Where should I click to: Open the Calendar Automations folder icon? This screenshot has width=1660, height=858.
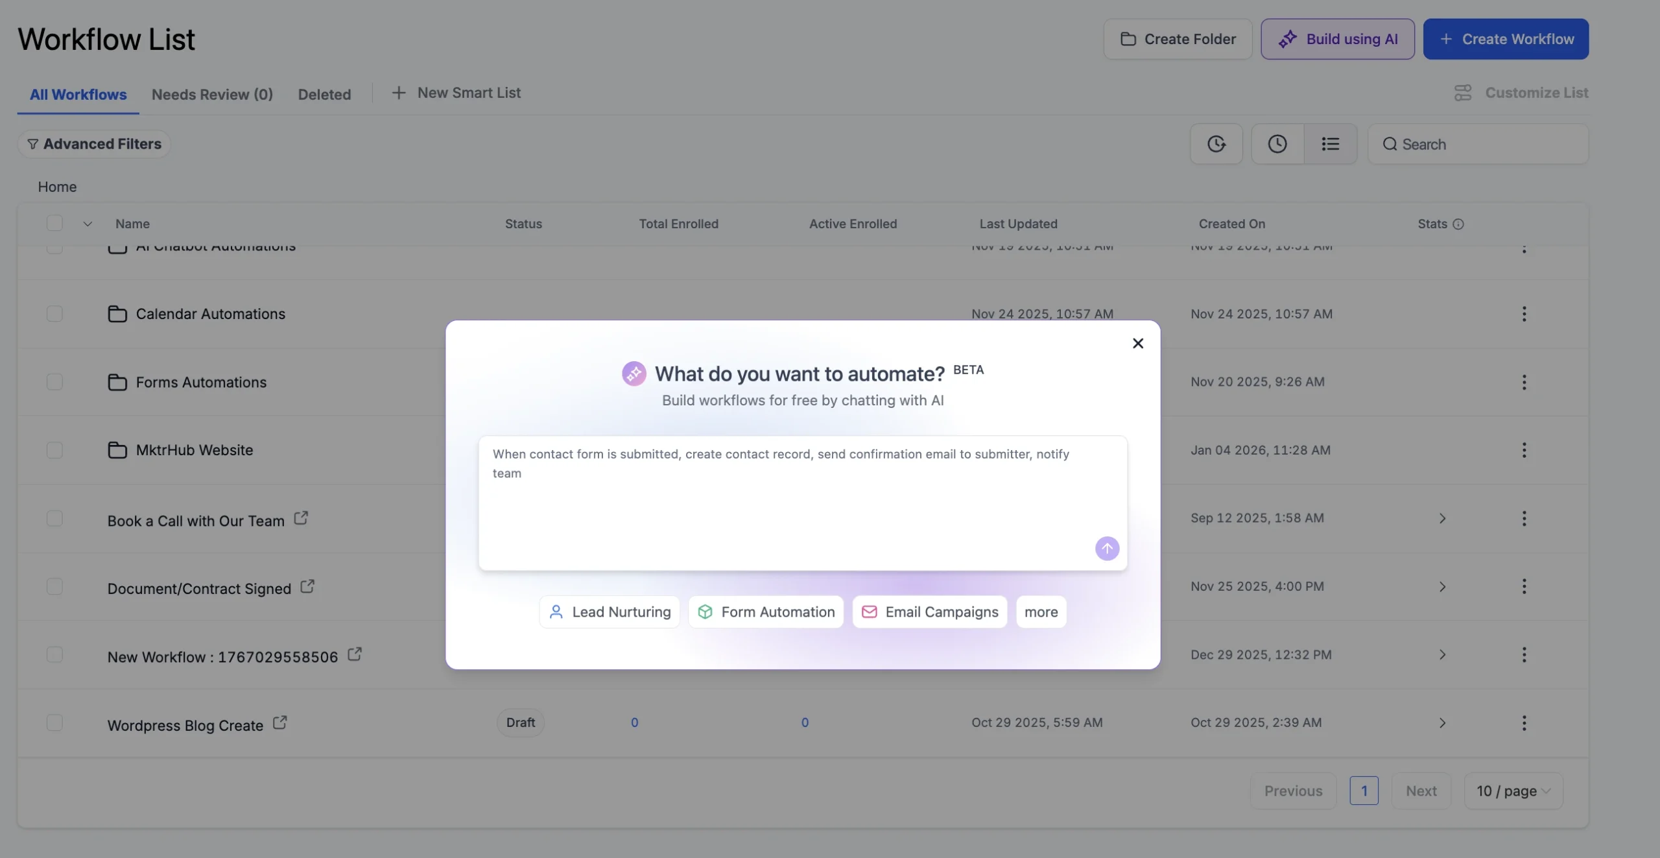tap(117, 314)
